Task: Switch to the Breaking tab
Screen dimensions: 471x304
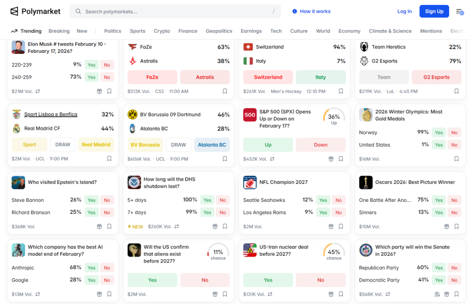Action: [59, 31]
